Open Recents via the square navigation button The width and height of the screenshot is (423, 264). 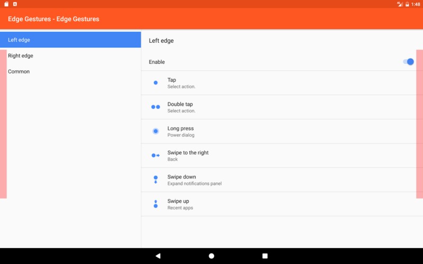[265, 256]
